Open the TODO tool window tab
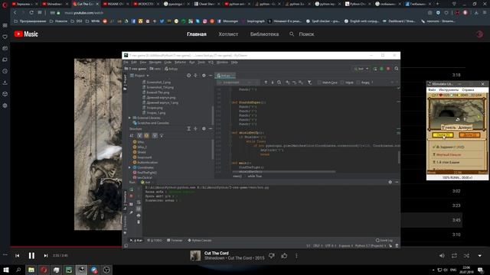The width and height of the screenshot is (490, 275). 155,241
